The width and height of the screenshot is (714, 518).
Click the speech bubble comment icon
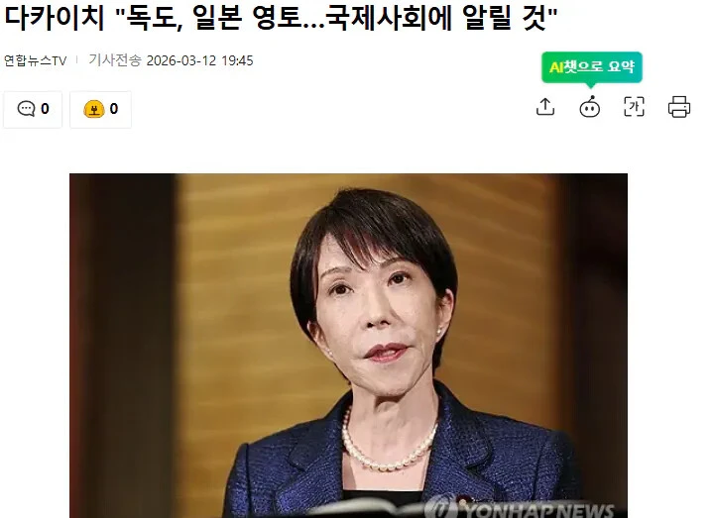tap(26, 109)
